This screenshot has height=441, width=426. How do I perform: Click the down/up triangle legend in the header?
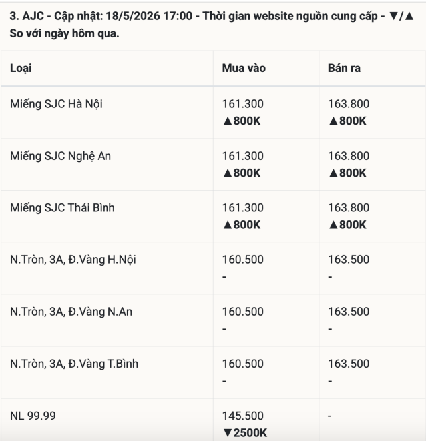tap(402, 16)
